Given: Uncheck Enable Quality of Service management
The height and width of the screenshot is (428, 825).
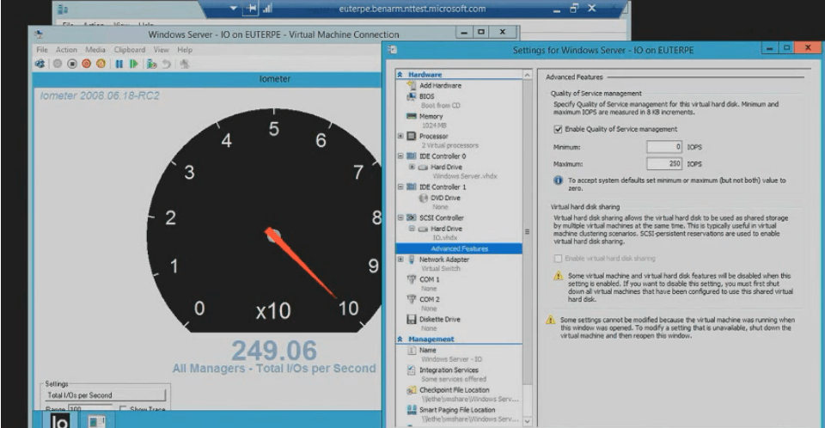Looking at the screenshot, I should point(558,129).
